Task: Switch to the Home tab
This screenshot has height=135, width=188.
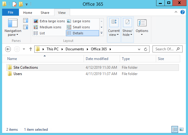Action: (x=28, y=13)
